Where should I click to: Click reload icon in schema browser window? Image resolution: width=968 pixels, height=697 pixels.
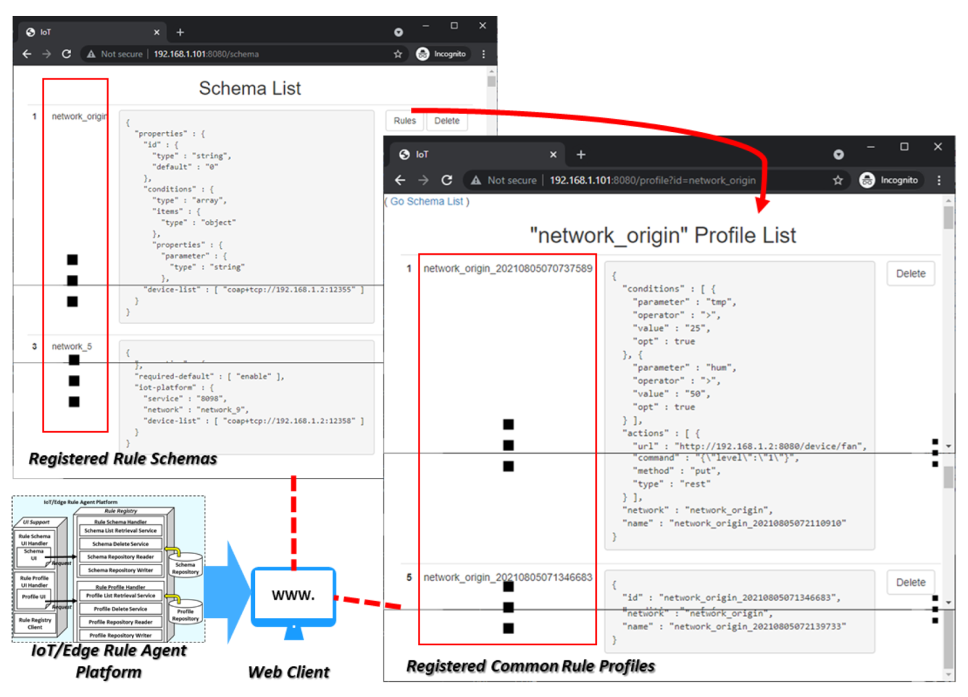[x=66, y=54]
